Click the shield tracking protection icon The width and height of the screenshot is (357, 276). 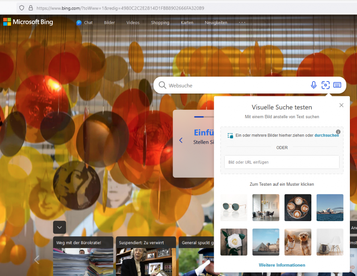[22, 8]
